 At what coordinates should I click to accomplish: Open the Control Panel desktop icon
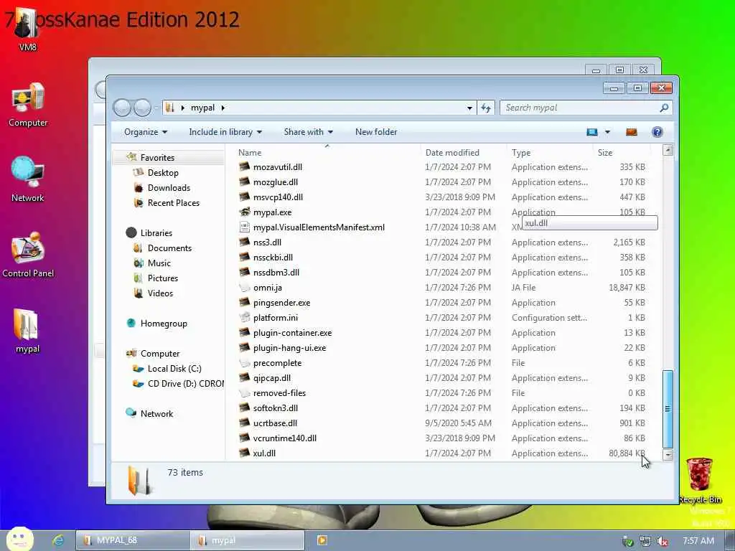28,255
